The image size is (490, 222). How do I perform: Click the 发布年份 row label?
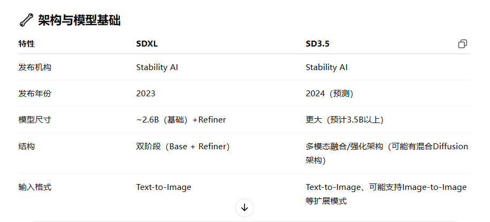click(35, 94)
